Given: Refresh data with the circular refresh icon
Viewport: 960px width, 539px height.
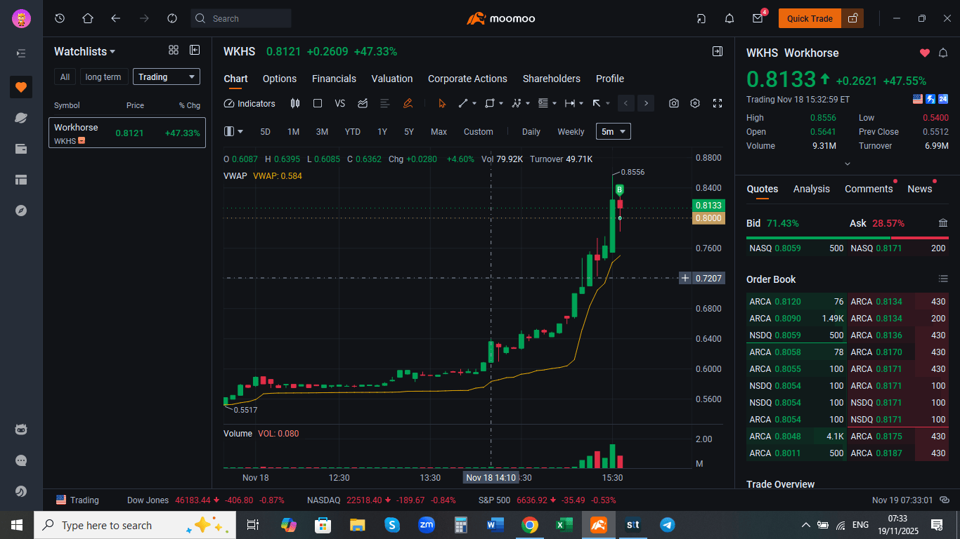Looking at the screenshot, I should (172, 18).
